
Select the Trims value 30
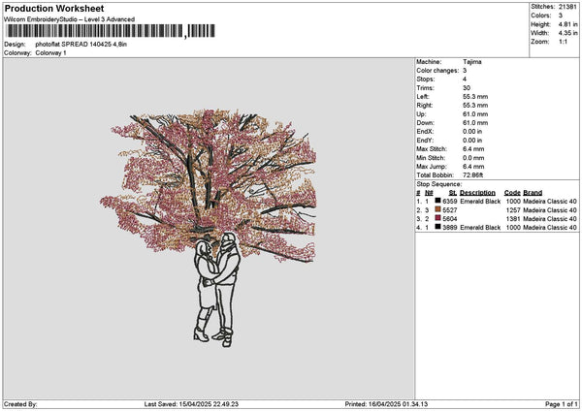[x=467, y=88]
